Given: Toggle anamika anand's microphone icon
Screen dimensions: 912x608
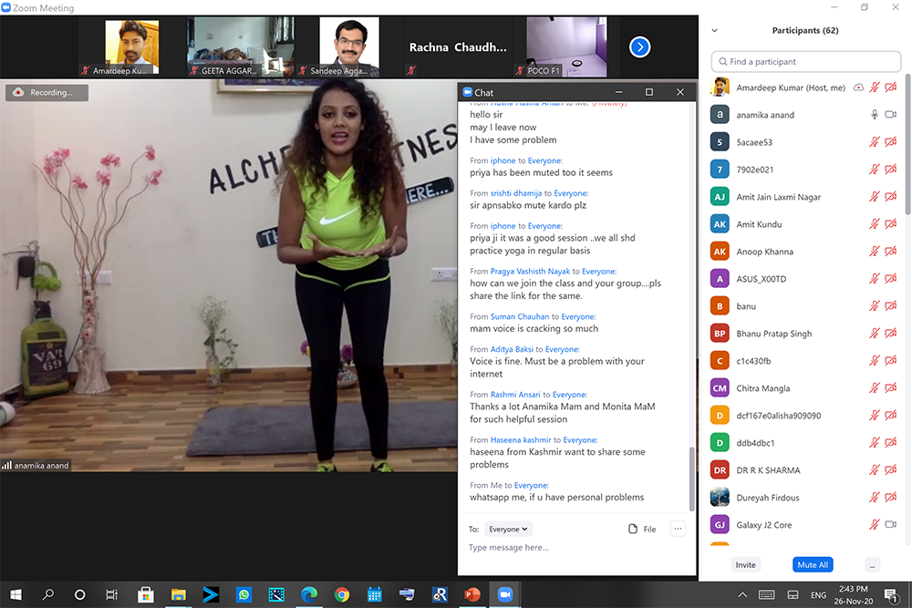Looking at the screenshot, I should (x=875, y=115).
